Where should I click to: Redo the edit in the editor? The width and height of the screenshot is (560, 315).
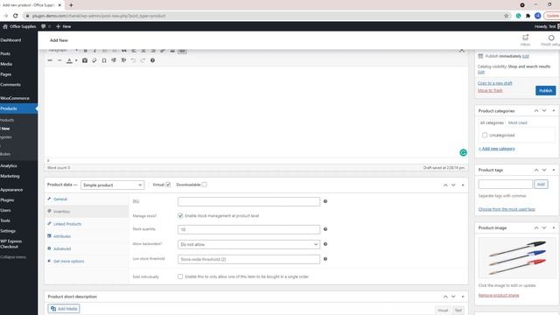tap(143, 60)
